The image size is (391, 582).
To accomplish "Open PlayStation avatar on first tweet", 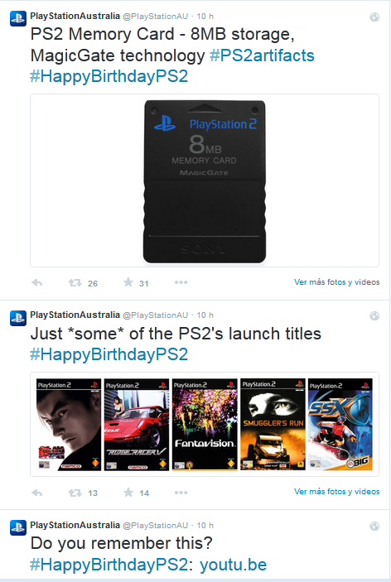I will pyautogui.click(x=18, y=18).
